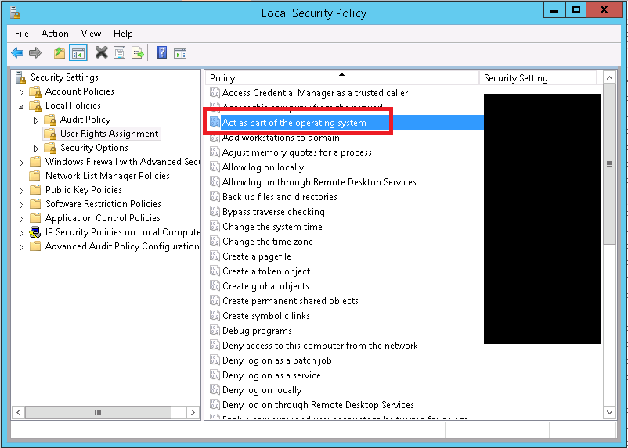The image size is (628, 448).
Task: Expand Advanced Audit Policy Configuration node
Action: [22, 247]
